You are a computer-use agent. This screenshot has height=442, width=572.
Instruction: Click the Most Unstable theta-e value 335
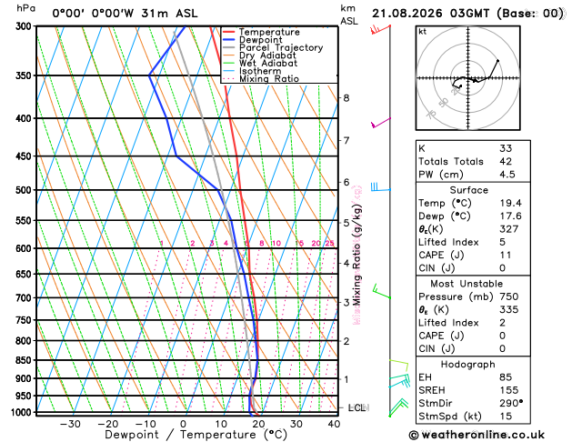tap(509, 309)
